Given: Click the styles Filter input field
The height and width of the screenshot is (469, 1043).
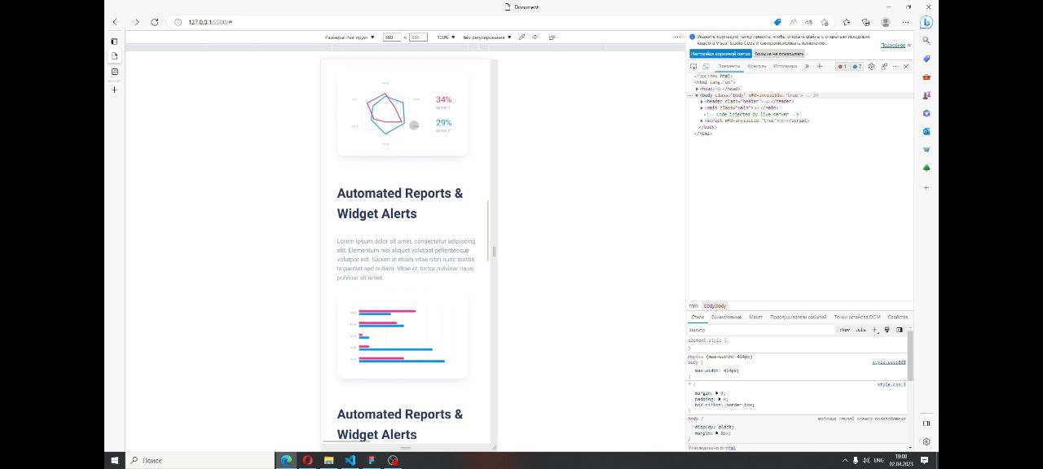Looking at the screenshot, I should [x=759, y=330].
